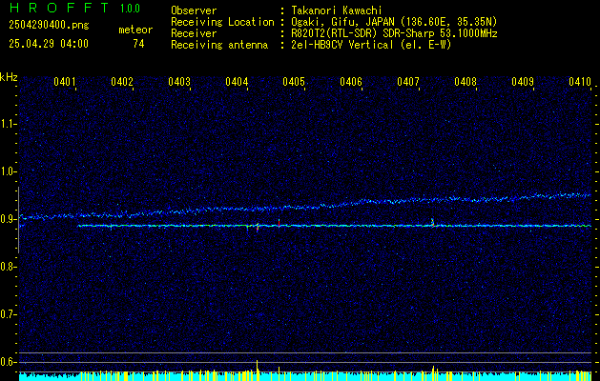Image resolution: width=600 pixels, height=381 pixels.
Task: Click the meteor echo blip after 0407
Action: pos(432,223)
